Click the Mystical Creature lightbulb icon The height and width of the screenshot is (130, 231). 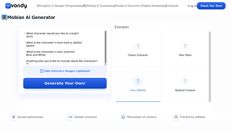click(185, 81)
